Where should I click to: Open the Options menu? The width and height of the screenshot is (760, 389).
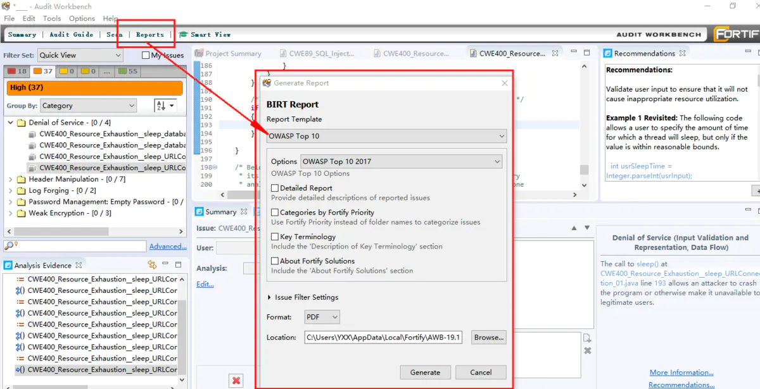[82, 18]
